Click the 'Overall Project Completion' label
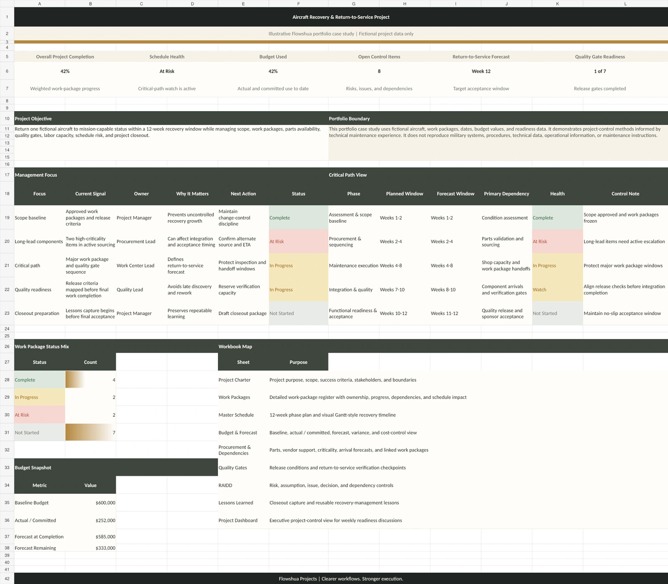Viewport: 668px width, 584px height. pyautogui.click(x=65, y=57)
